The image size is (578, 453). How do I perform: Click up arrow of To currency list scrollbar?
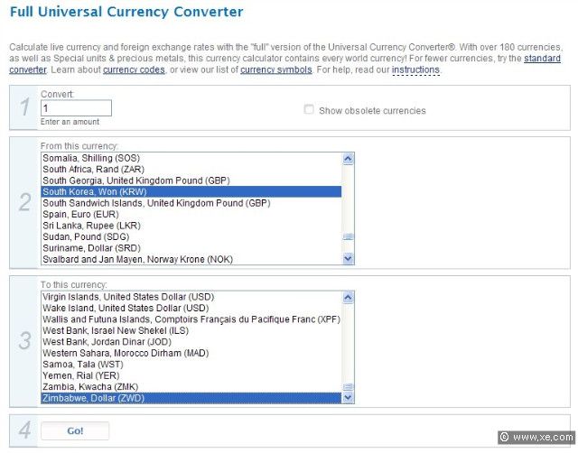[x=348, y=298]
